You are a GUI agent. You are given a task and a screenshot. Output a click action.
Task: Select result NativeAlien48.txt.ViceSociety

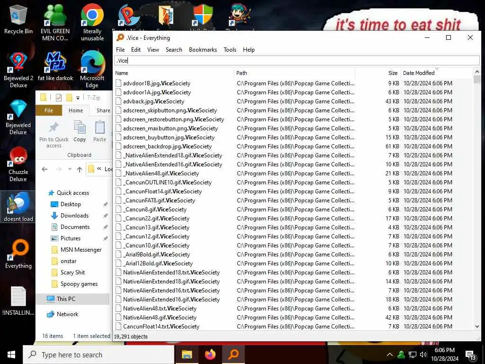(x=160, y=308)
